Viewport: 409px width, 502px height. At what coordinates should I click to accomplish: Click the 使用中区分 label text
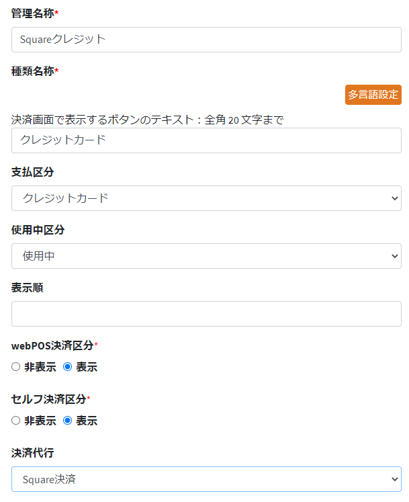[x=38, y=230]
